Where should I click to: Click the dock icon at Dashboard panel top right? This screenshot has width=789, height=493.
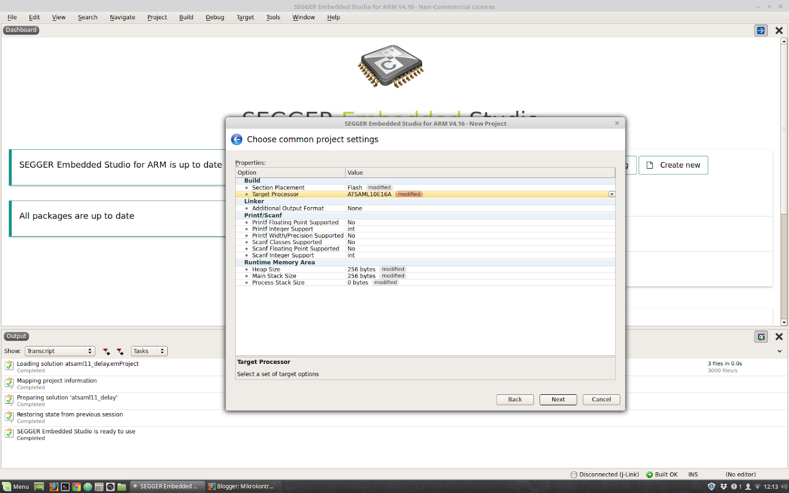pos(761,31)
